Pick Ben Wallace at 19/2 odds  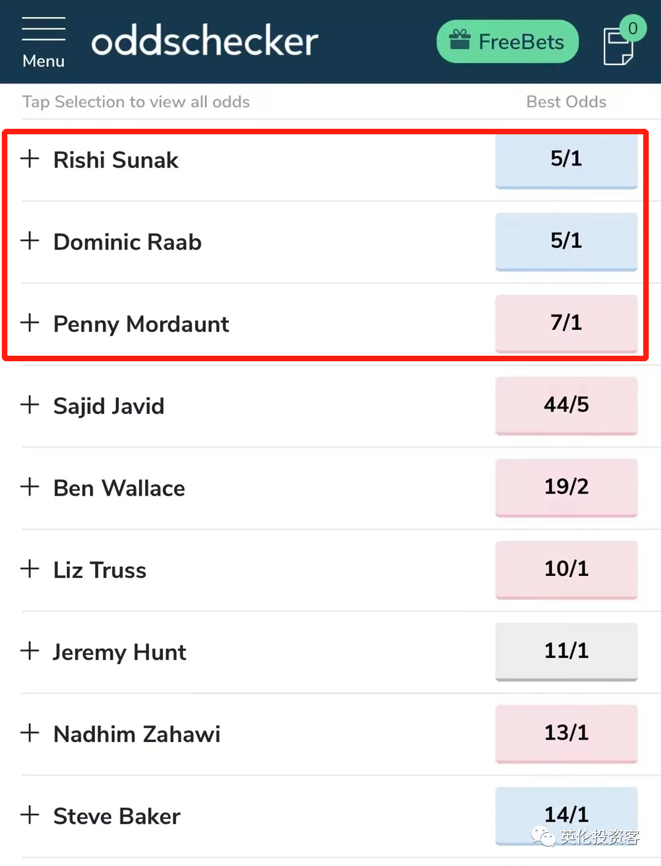coord(566,488)
